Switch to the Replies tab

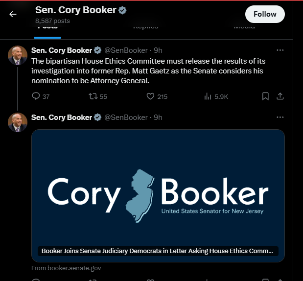[145, 27]
